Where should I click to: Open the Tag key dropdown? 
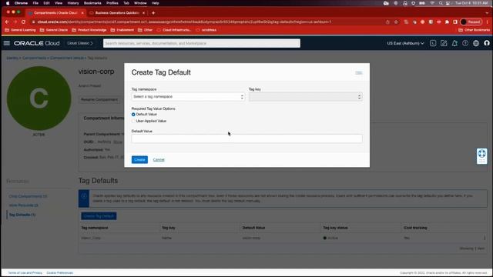[x=305, y=97]
